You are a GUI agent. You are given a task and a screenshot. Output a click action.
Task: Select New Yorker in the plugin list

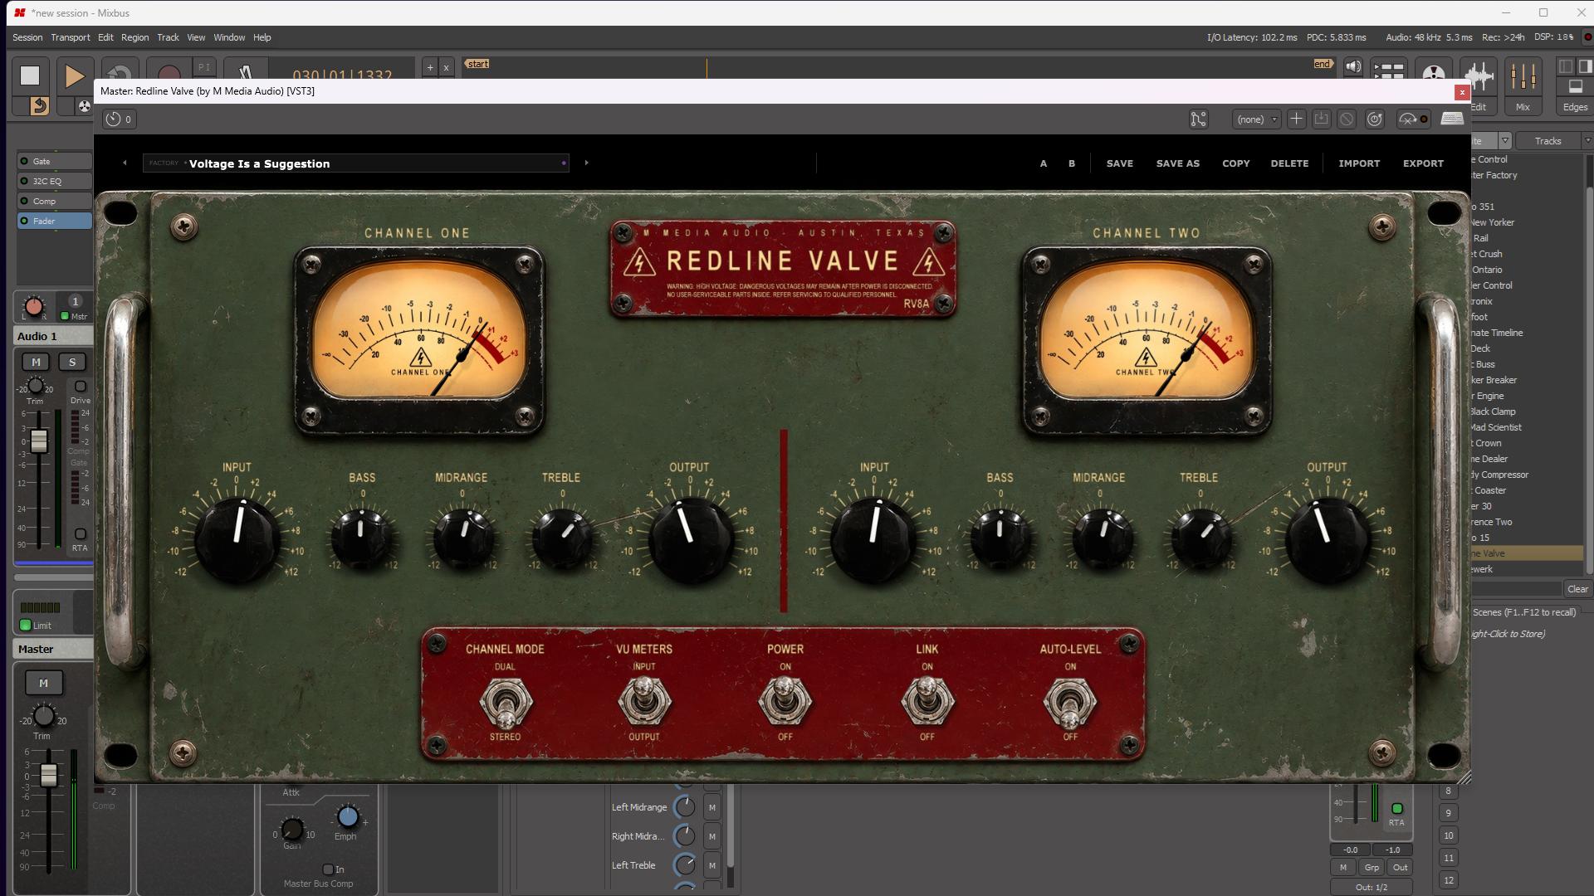(1493, 222)
